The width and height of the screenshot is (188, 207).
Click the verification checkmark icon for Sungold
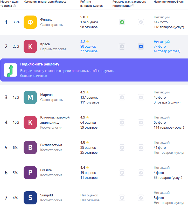[x=141, y=198]
